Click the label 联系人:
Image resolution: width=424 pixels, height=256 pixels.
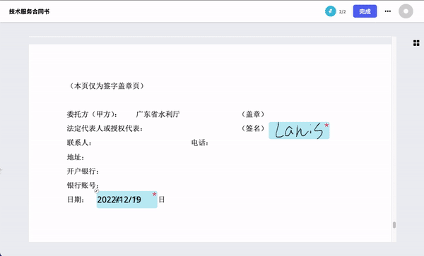[79, 142]
